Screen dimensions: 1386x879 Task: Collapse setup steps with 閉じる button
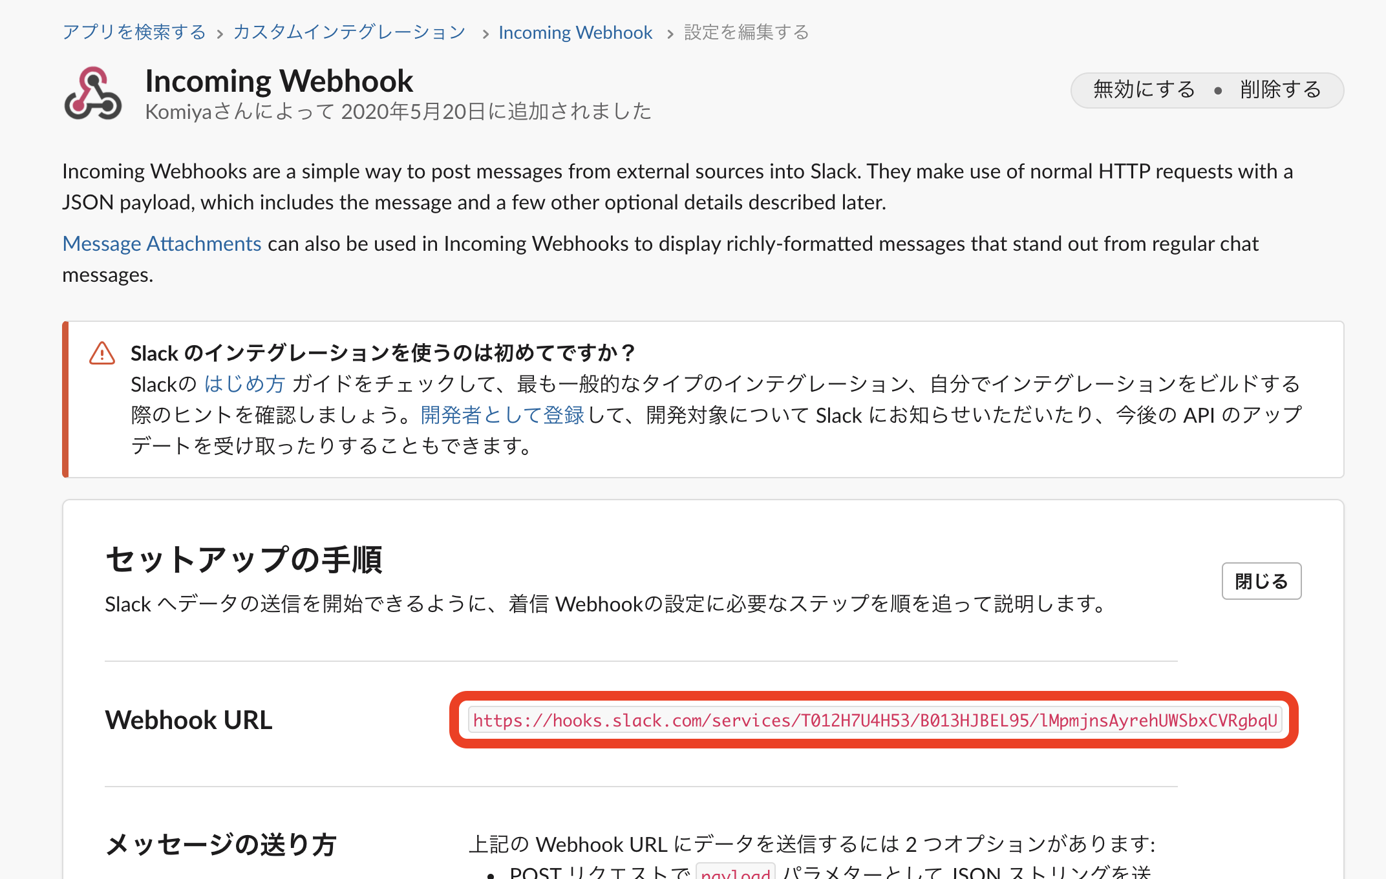tap(1261, 581)
